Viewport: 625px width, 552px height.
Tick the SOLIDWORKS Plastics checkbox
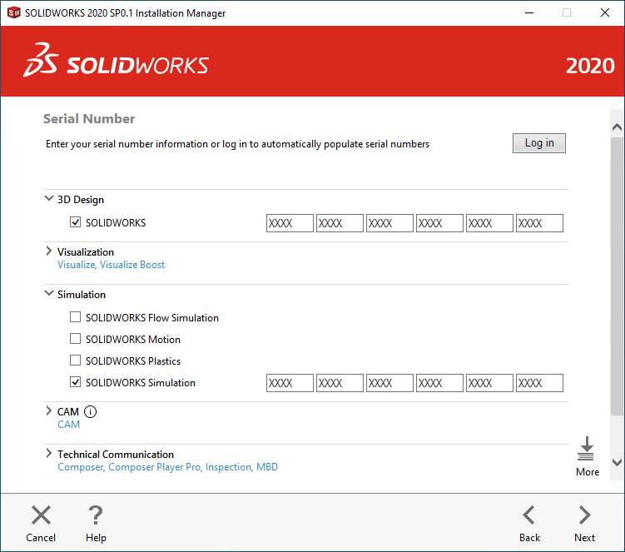[x=76, y=361]
